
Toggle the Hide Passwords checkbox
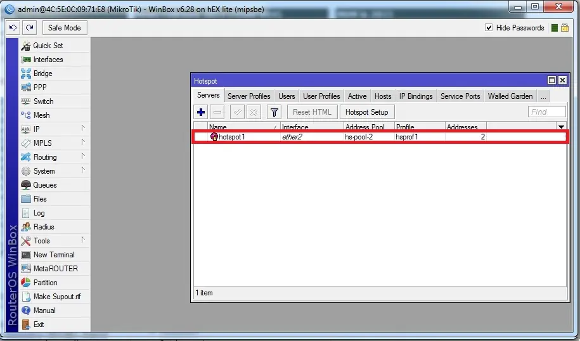click(x=489, y=27)
